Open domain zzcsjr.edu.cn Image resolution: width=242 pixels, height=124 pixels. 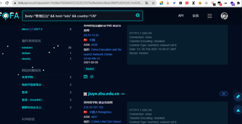(x=92, y=59)
